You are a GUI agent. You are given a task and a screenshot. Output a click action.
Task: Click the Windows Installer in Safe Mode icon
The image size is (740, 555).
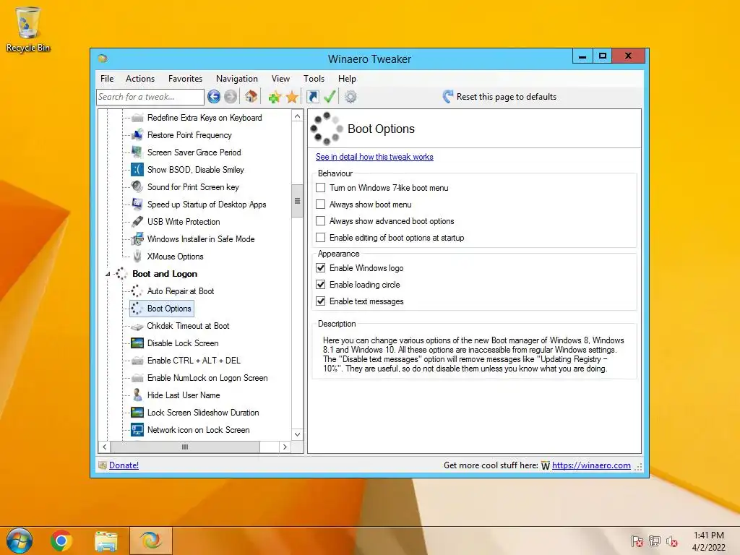click(137, 238)
